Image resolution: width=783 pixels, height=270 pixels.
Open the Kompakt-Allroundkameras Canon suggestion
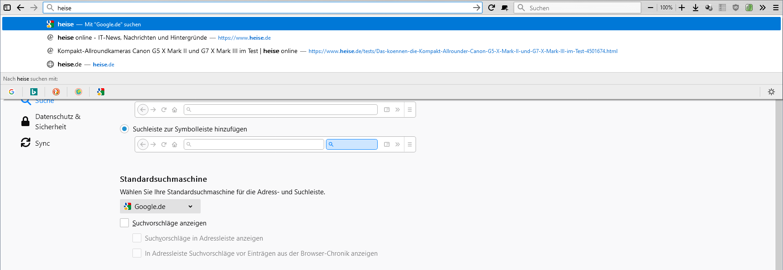pyautogui.click(x=391, y=51)
